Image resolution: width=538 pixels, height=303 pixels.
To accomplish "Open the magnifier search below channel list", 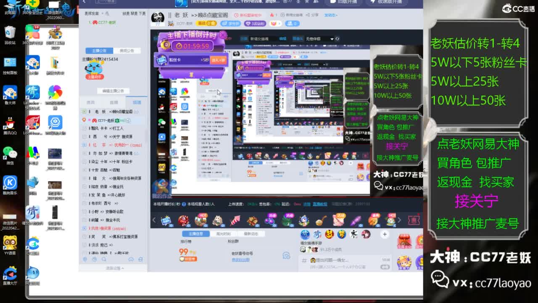I will 104,260.
